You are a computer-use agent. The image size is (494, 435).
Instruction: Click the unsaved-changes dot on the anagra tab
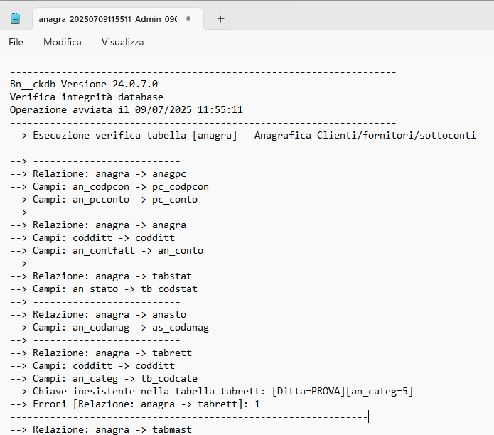click(x=188, y=19)
